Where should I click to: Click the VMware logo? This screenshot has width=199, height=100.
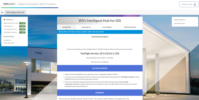click(x=9, y=4)
